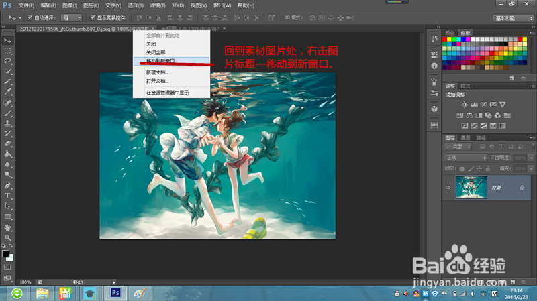
Task: Choose 新建文档... in context menu
Action: coord(172,72)
